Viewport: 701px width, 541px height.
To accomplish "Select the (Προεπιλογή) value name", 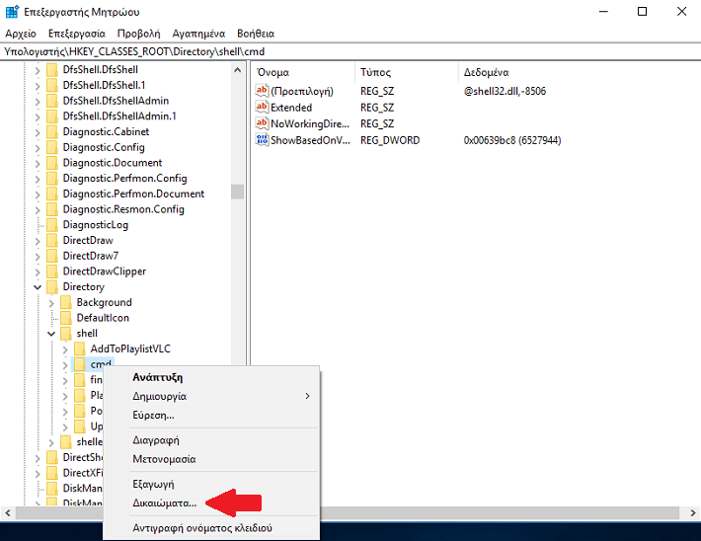I will coord(302,91).
